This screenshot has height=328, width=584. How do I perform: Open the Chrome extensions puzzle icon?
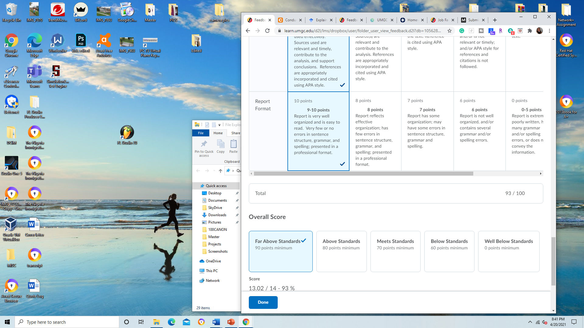[x=530, y=31]
